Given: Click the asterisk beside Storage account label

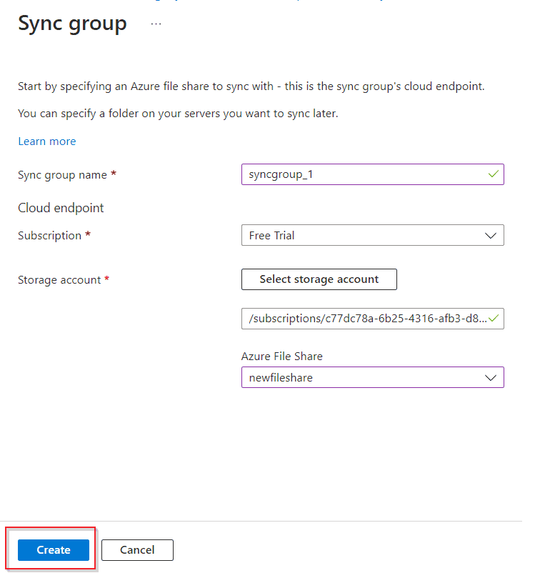Looking at the screenshot, I should pos(108,279).
